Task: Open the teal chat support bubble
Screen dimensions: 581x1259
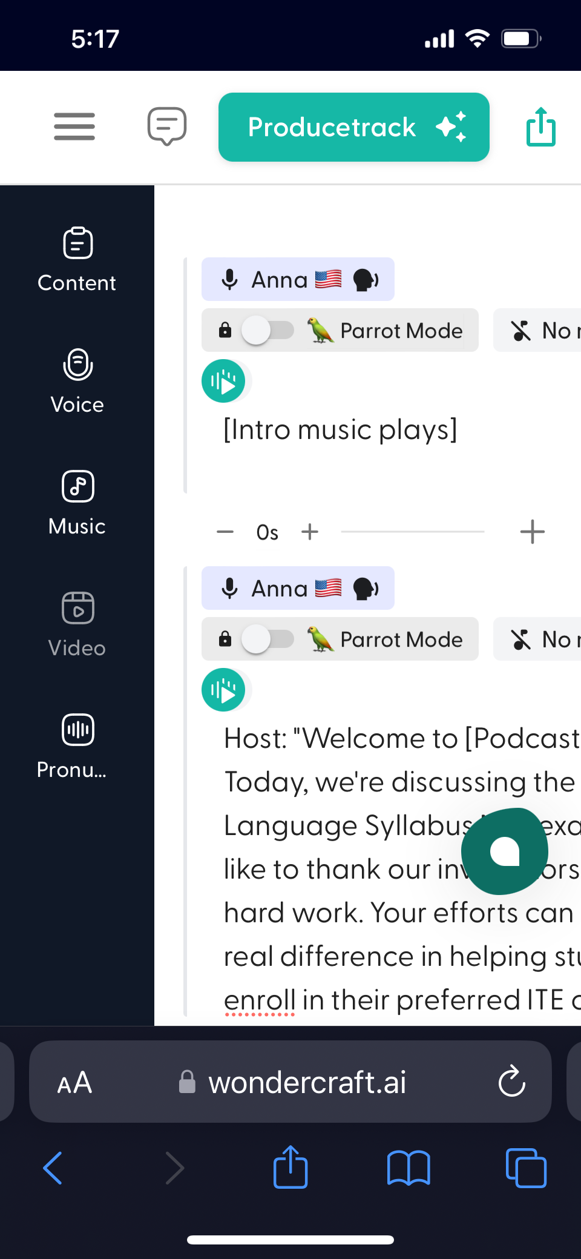Action: point(505,851)
